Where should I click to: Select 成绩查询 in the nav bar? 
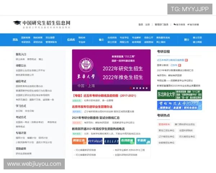(x=149, y=42)
